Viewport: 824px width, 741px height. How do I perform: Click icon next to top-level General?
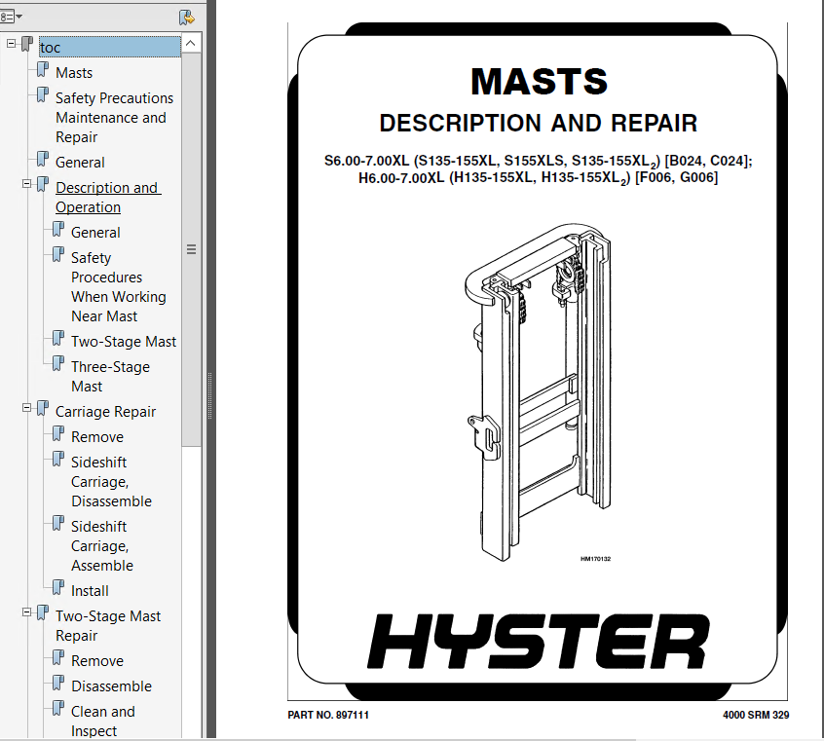(43, 160)
